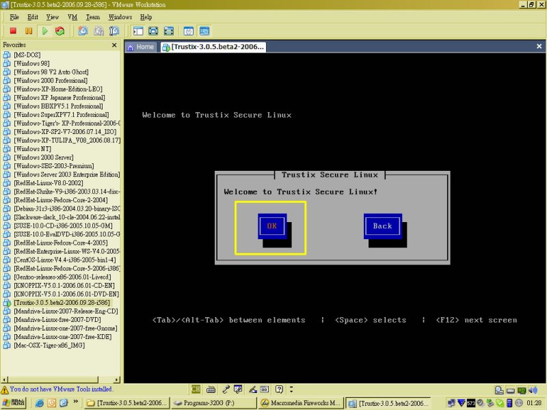Click the CH input language indicator
Image resolution: width=547 pixels, height=410 pixels.
tap(196, 389)
